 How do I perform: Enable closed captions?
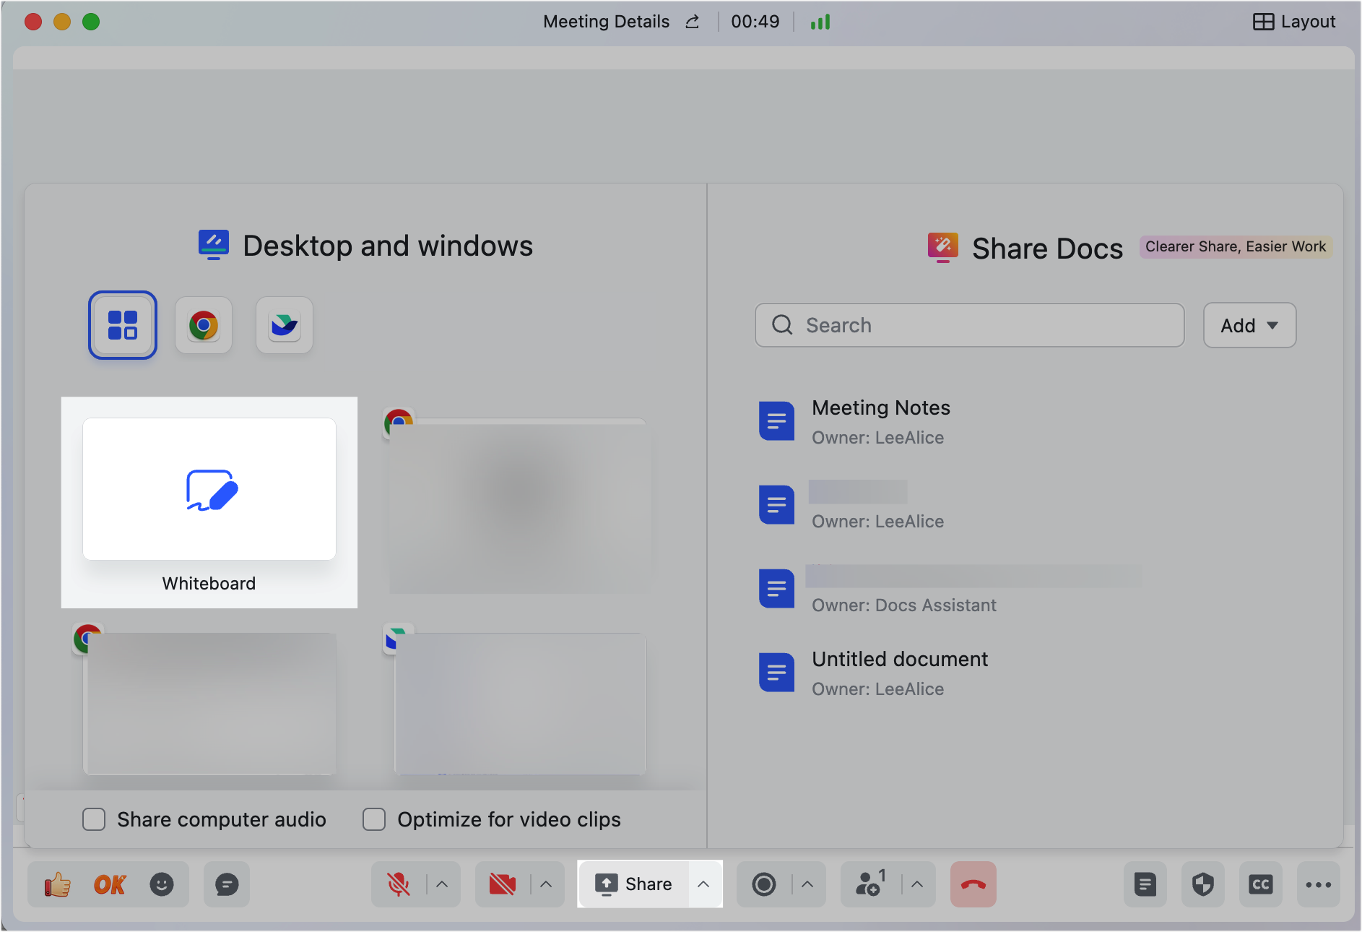[x=1261, y=884]
